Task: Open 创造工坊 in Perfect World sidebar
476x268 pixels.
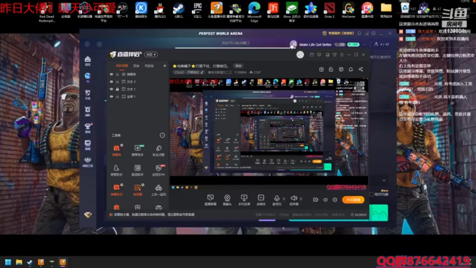Action: [87, 162]
